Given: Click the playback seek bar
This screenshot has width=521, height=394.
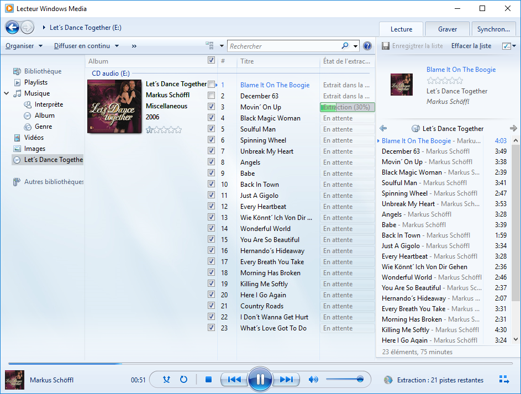Looking at the screenshot, I should coord(260,364).
